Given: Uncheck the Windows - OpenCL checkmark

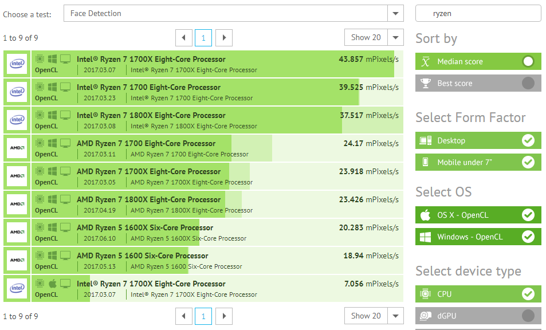Looking at the screenshot, I should (528, 237).
